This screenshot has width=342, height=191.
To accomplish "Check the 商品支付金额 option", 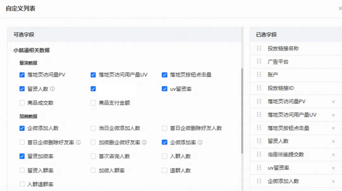I will [93, 103].
